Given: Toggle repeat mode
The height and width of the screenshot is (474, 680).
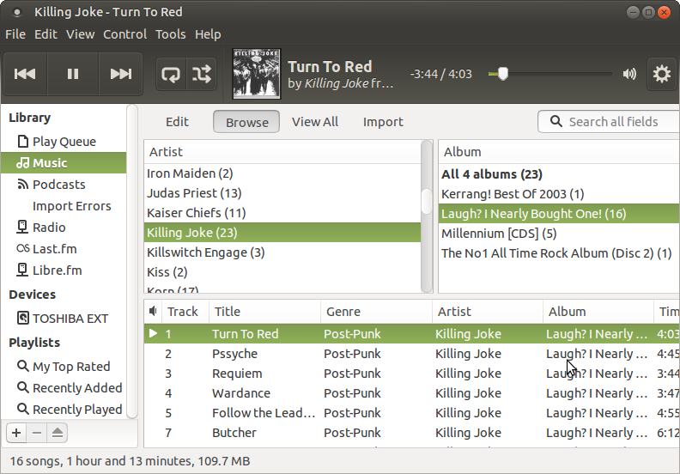Looking at the screenshot, I should (171, 74).
